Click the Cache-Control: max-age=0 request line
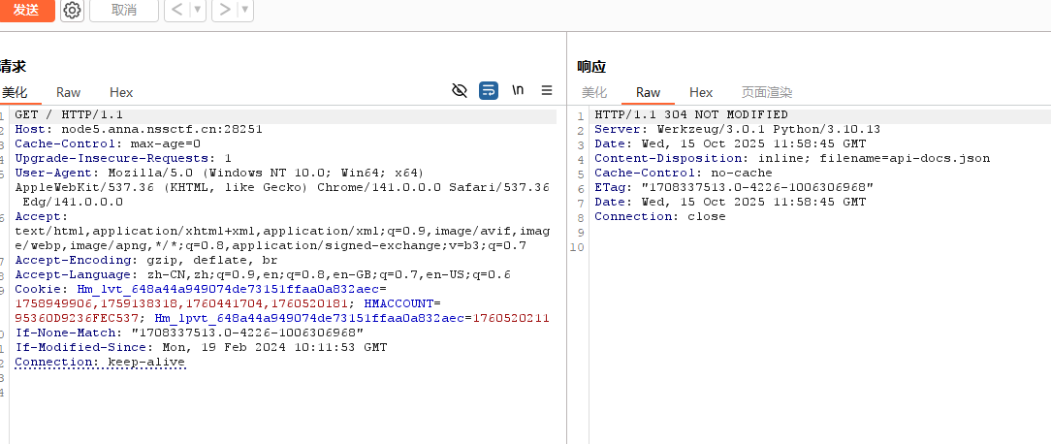 click(x=108, y=144)
